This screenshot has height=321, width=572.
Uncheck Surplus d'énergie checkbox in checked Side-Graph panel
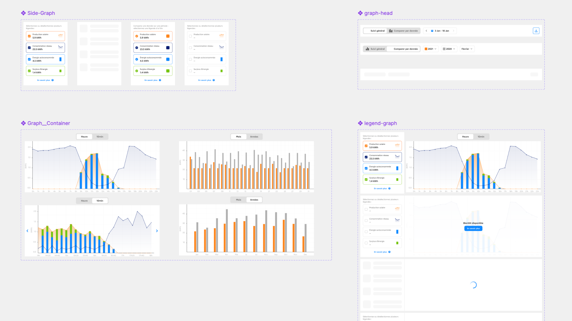(29, 71)
